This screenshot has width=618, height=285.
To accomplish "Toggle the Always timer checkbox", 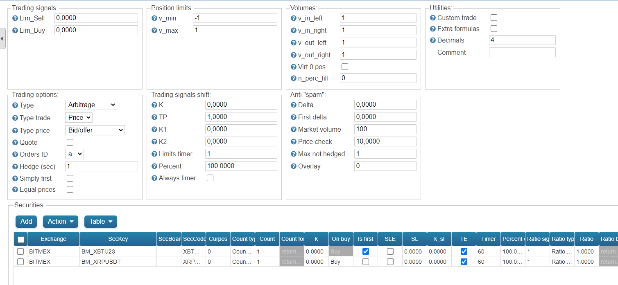I will point(210,178).
